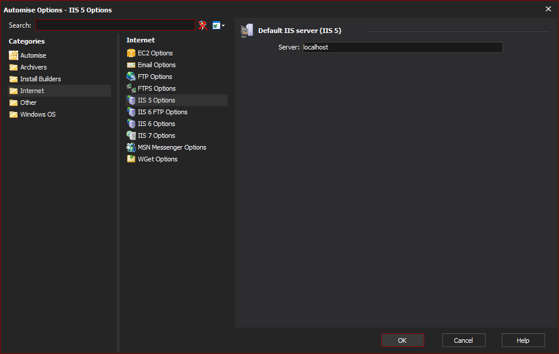Click the Other folder icon

(x=14, y=102)
